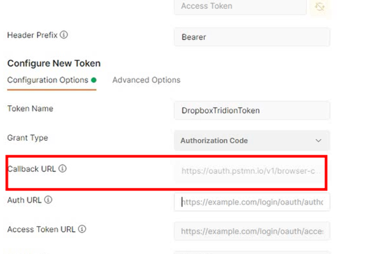Click the Token Name label

click(x=30, y=108)
